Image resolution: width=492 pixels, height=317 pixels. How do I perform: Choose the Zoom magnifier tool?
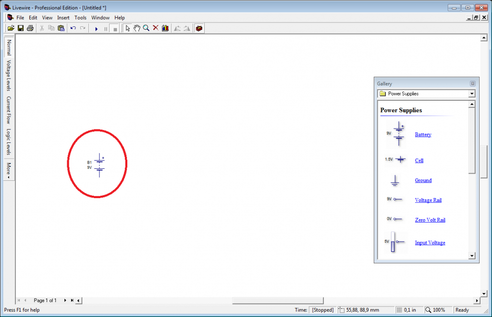click(x=146, y=28)
